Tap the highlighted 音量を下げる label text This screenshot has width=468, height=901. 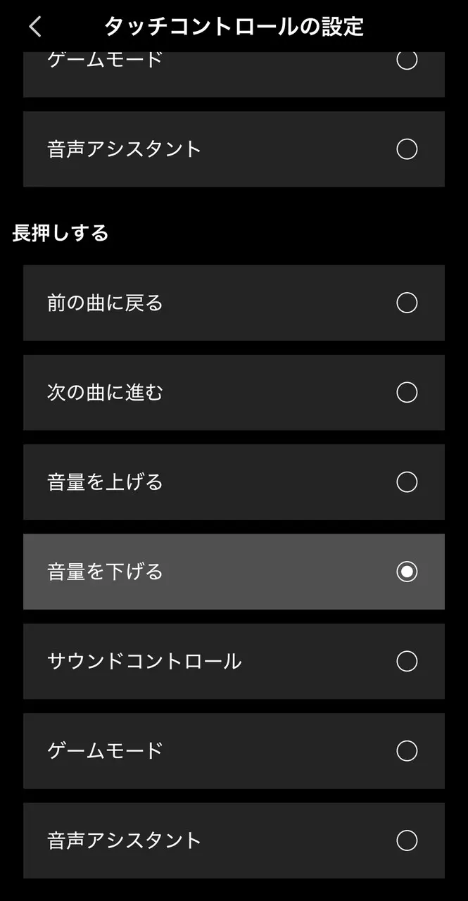click(x=105, y=572)
